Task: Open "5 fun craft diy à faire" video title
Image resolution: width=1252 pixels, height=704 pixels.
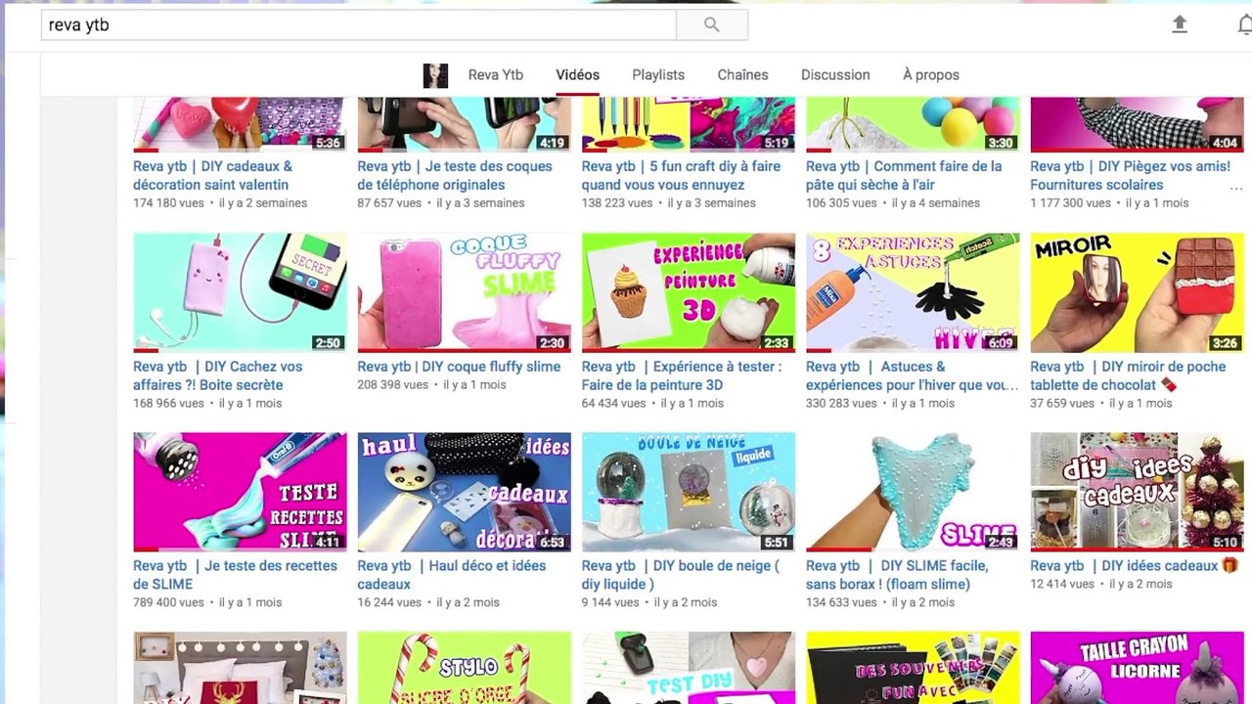Action: click(x=681, y=175)
